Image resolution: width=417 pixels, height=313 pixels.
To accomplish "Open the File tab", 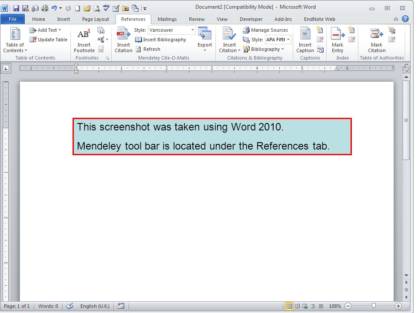I will click(13, 19).
